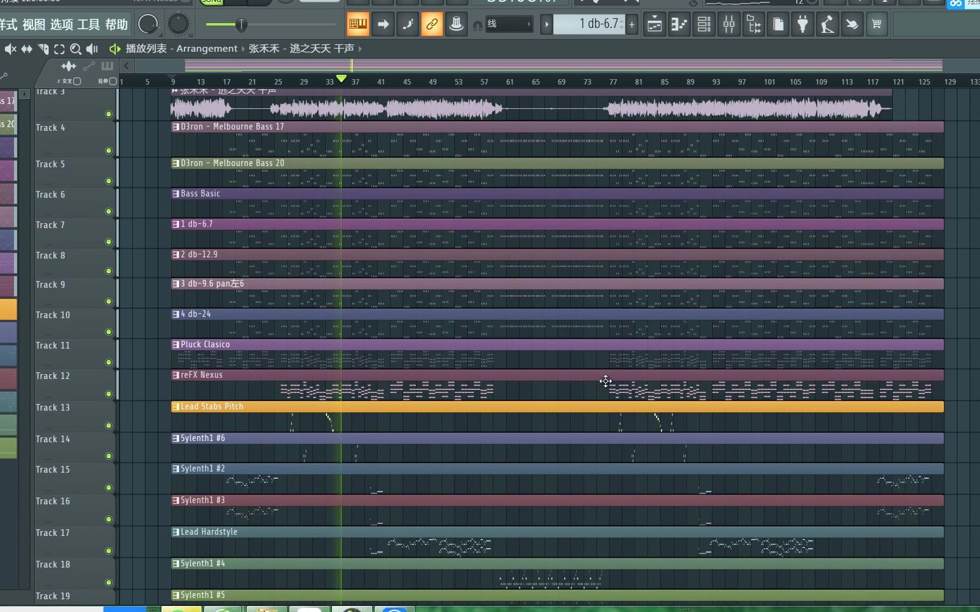Select the mute tool in playlist toolbar

point(10,49)
